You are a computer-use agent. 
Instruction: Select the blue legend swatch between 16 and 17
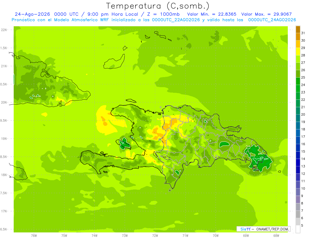tap(298, 141)
